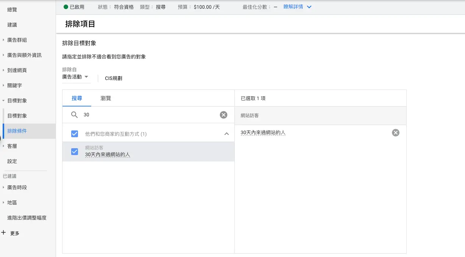Click the magnifier search icon

point(75,114)
